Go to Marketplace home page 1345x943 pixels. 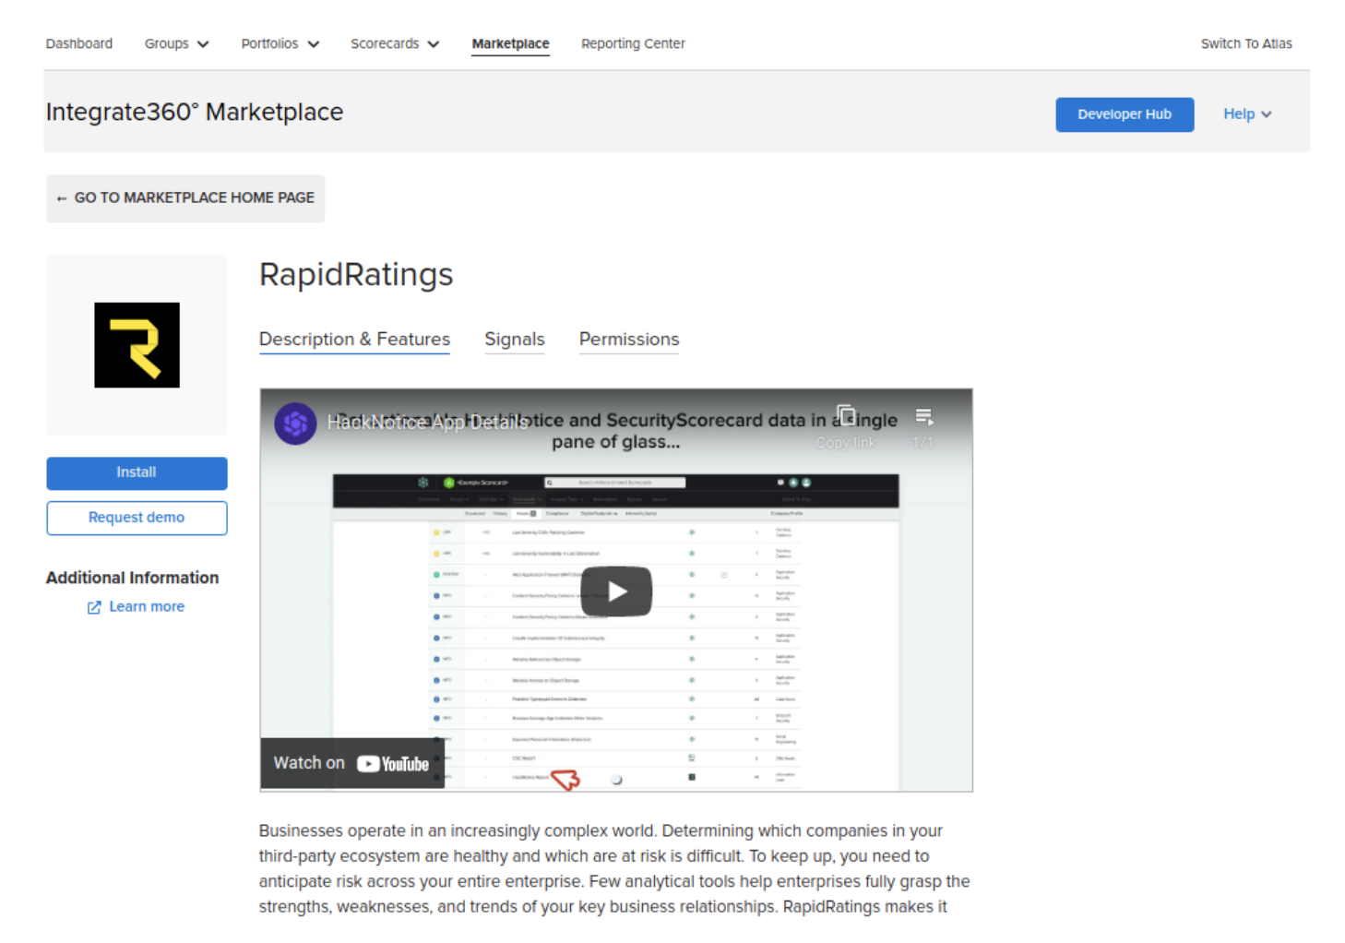(x=185, y=198)
